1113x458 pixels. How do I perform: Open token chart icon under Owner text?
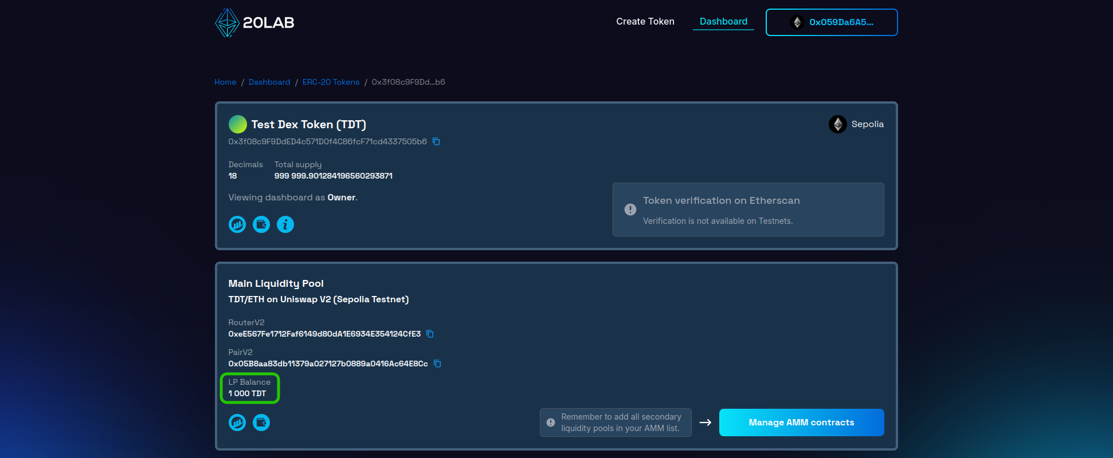[237, 224]
